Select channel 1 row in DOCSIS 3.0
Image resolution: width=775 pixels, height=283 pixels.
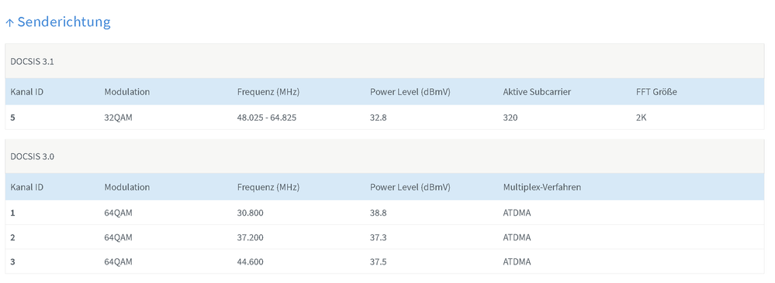[x=385, y=213]
